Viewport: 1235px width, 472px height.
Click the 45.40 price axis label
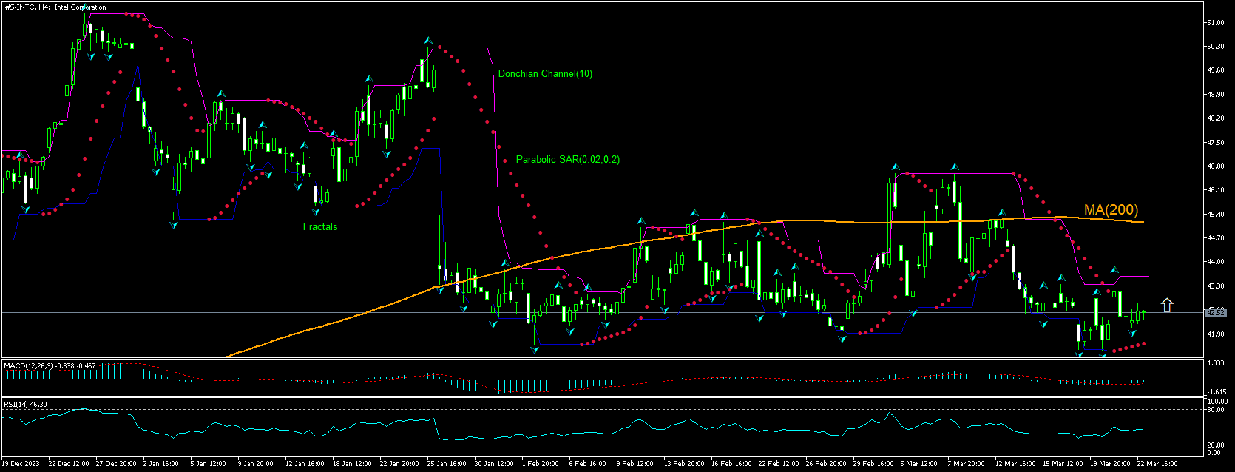[x=1215, y=215]
